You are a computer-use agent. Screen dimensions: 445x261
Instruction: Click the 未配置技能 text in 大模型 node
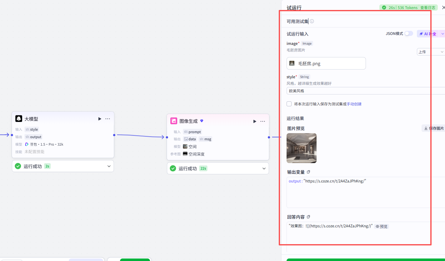click(34, 152)
